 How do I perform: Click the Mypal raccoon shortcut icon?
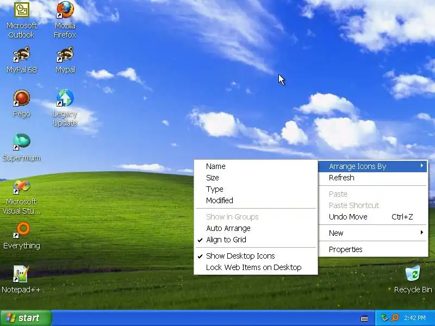pyautogui.click(x=65, y=54)
